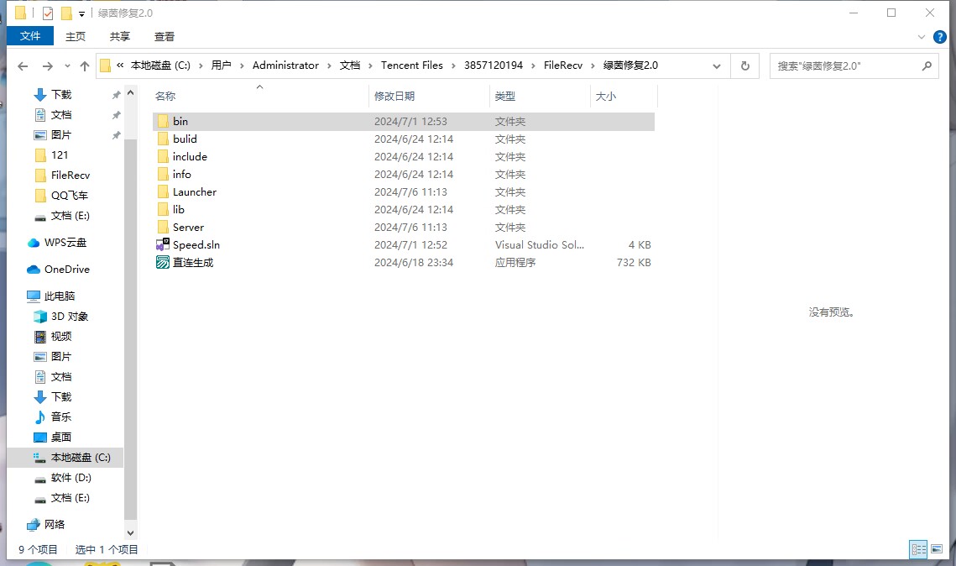Switch to large icons view using the bottom-right toggle
The image size is (956, 566).
[x=937, y=549]
